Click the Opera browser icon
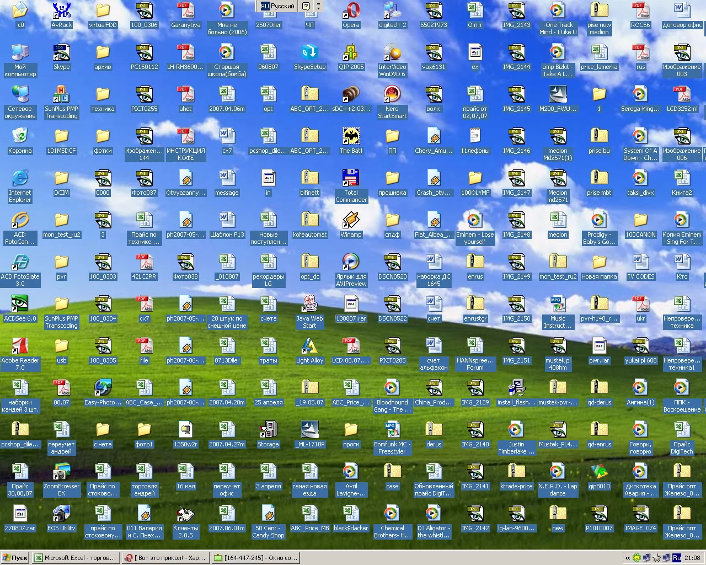The image size is (706, 565). click(x=351, y=14)
